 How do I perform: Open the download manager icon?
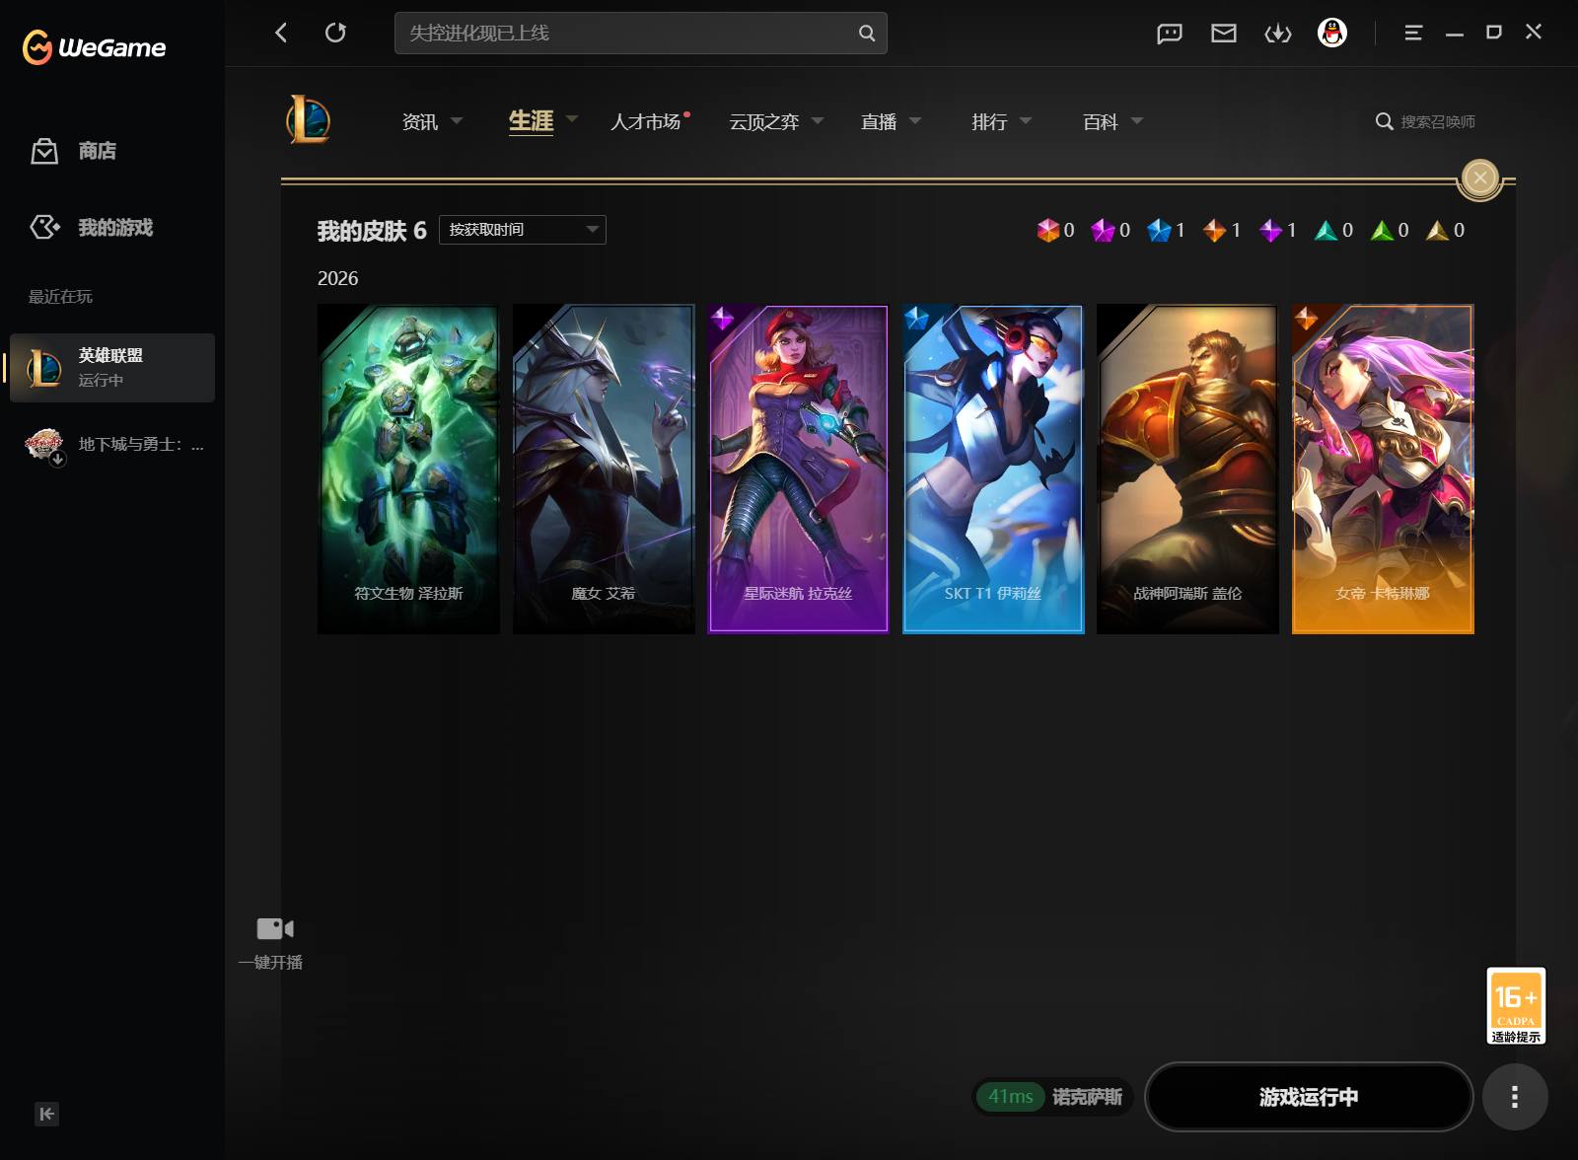point(1278,34)
